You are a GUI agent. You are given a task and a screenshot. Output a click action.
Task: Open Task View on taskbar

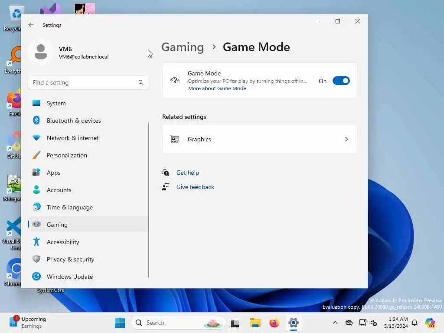click(x=235, y=323)
